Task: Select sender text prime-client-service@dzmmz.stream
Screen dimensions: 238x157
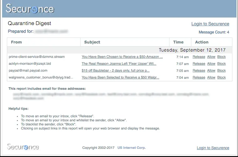Action: point(37,57)
